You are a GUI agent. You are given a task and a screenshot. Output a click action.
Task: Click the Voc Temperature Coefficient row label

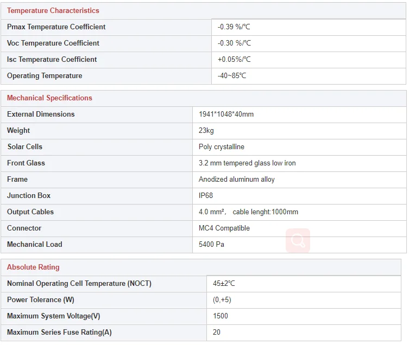(x=53, y=43)
